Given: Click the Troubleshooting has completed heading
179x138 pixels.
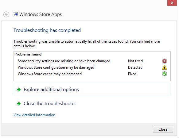Looking at the screenshot, I should click(x=47, y=30).
